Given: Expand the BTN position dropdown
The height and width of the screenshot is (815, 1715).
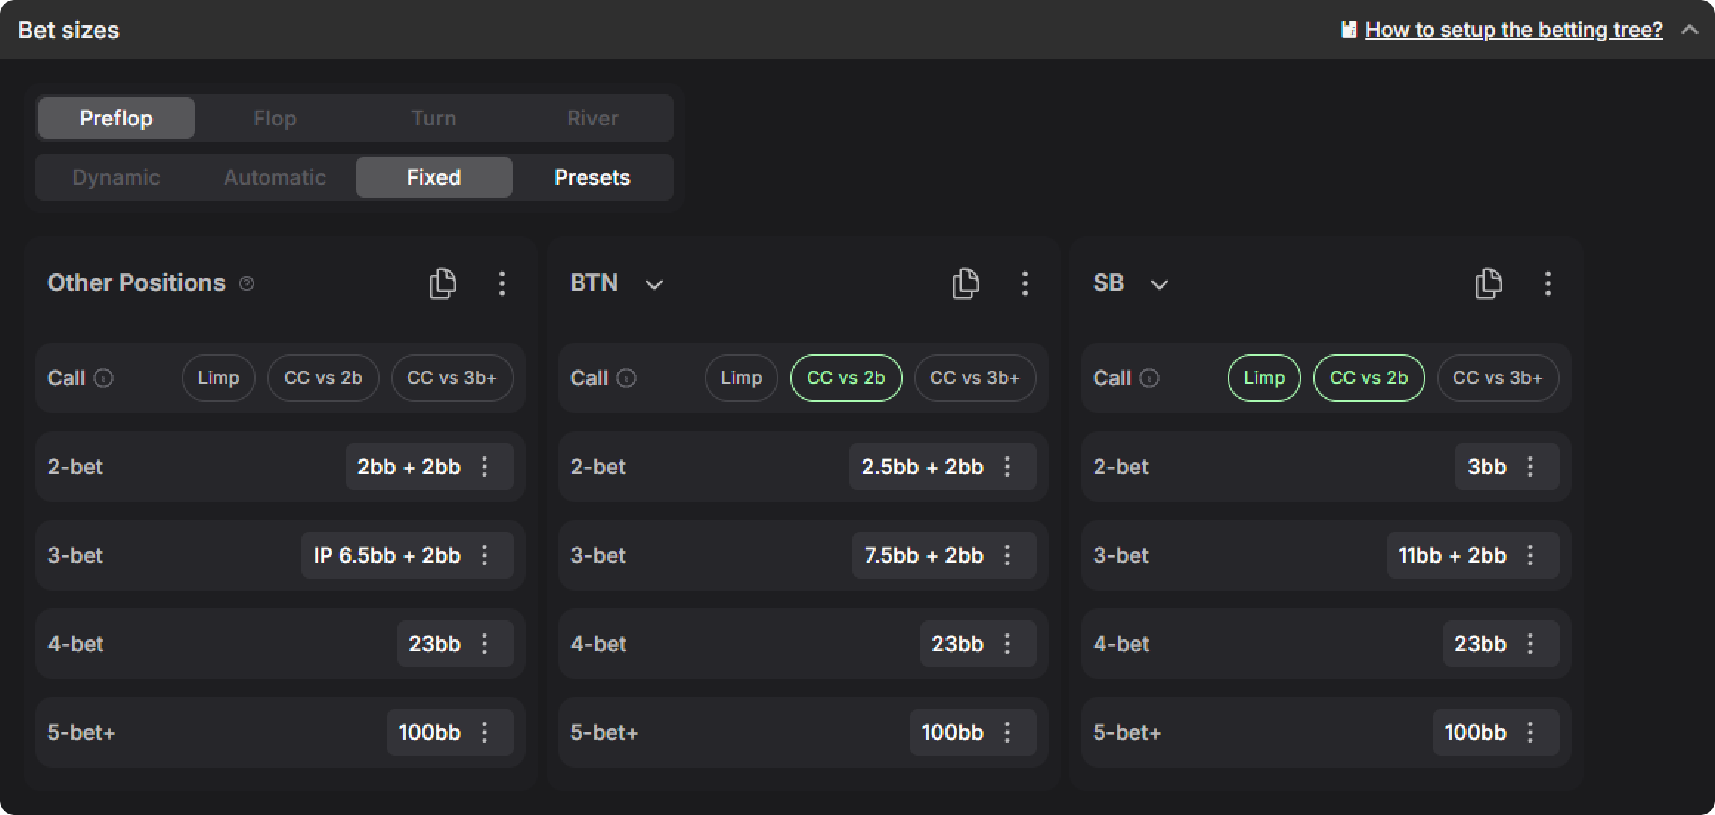Looking at the screenshot, I should pos(654,284).
